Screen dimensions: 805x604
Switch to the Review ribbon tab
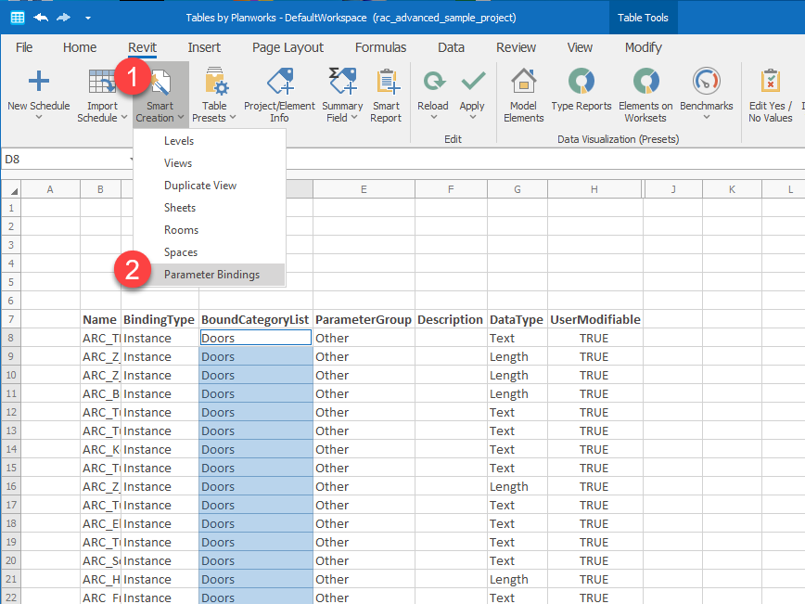point(516,47)
